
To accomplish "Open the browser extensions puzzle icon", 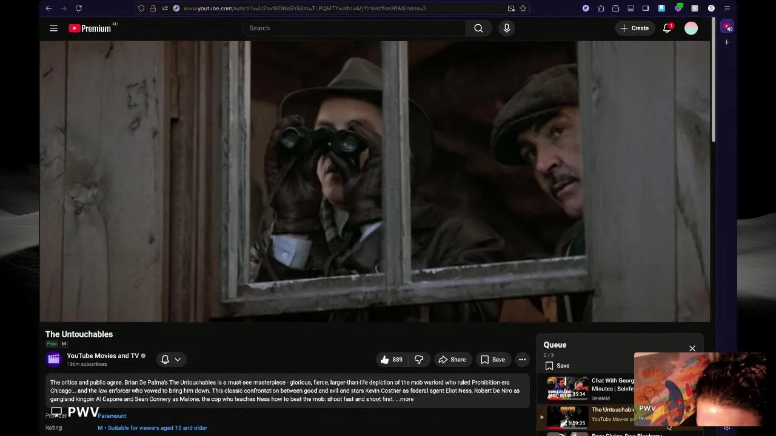I will [x=601, y=8].
